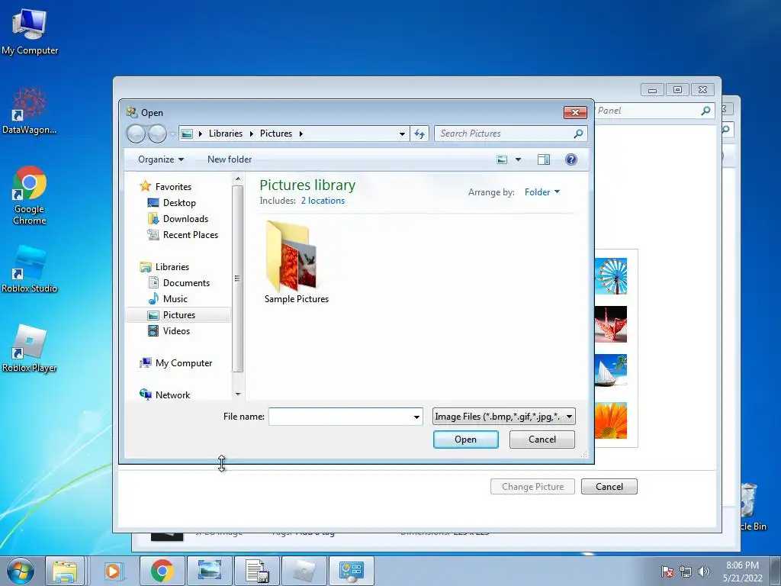The width and height of the screenshot is (781, 586).
Task: Click navigation pane scrollbar down arrow
Action: [x=238, y=394]
